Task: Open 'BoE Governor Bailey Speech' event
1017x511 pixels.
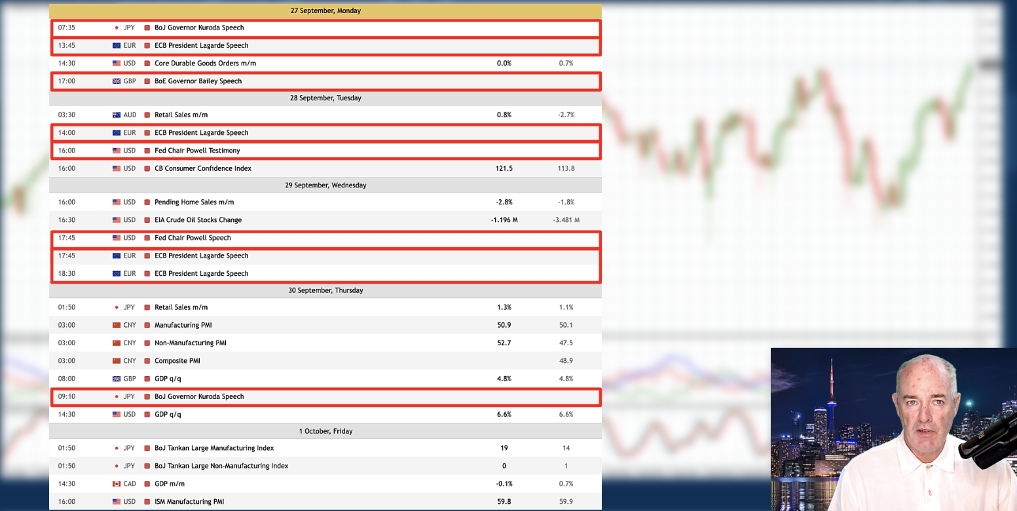Action: pos(198,81)
